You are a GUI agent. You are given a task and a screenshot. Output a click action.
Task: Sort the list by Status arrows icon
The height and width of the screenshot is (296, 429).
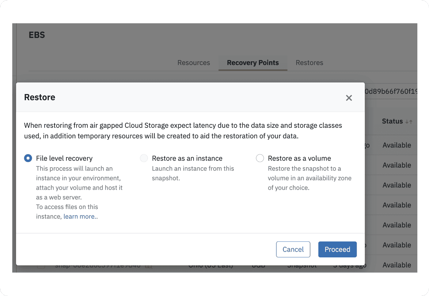(x=409, y=122)
